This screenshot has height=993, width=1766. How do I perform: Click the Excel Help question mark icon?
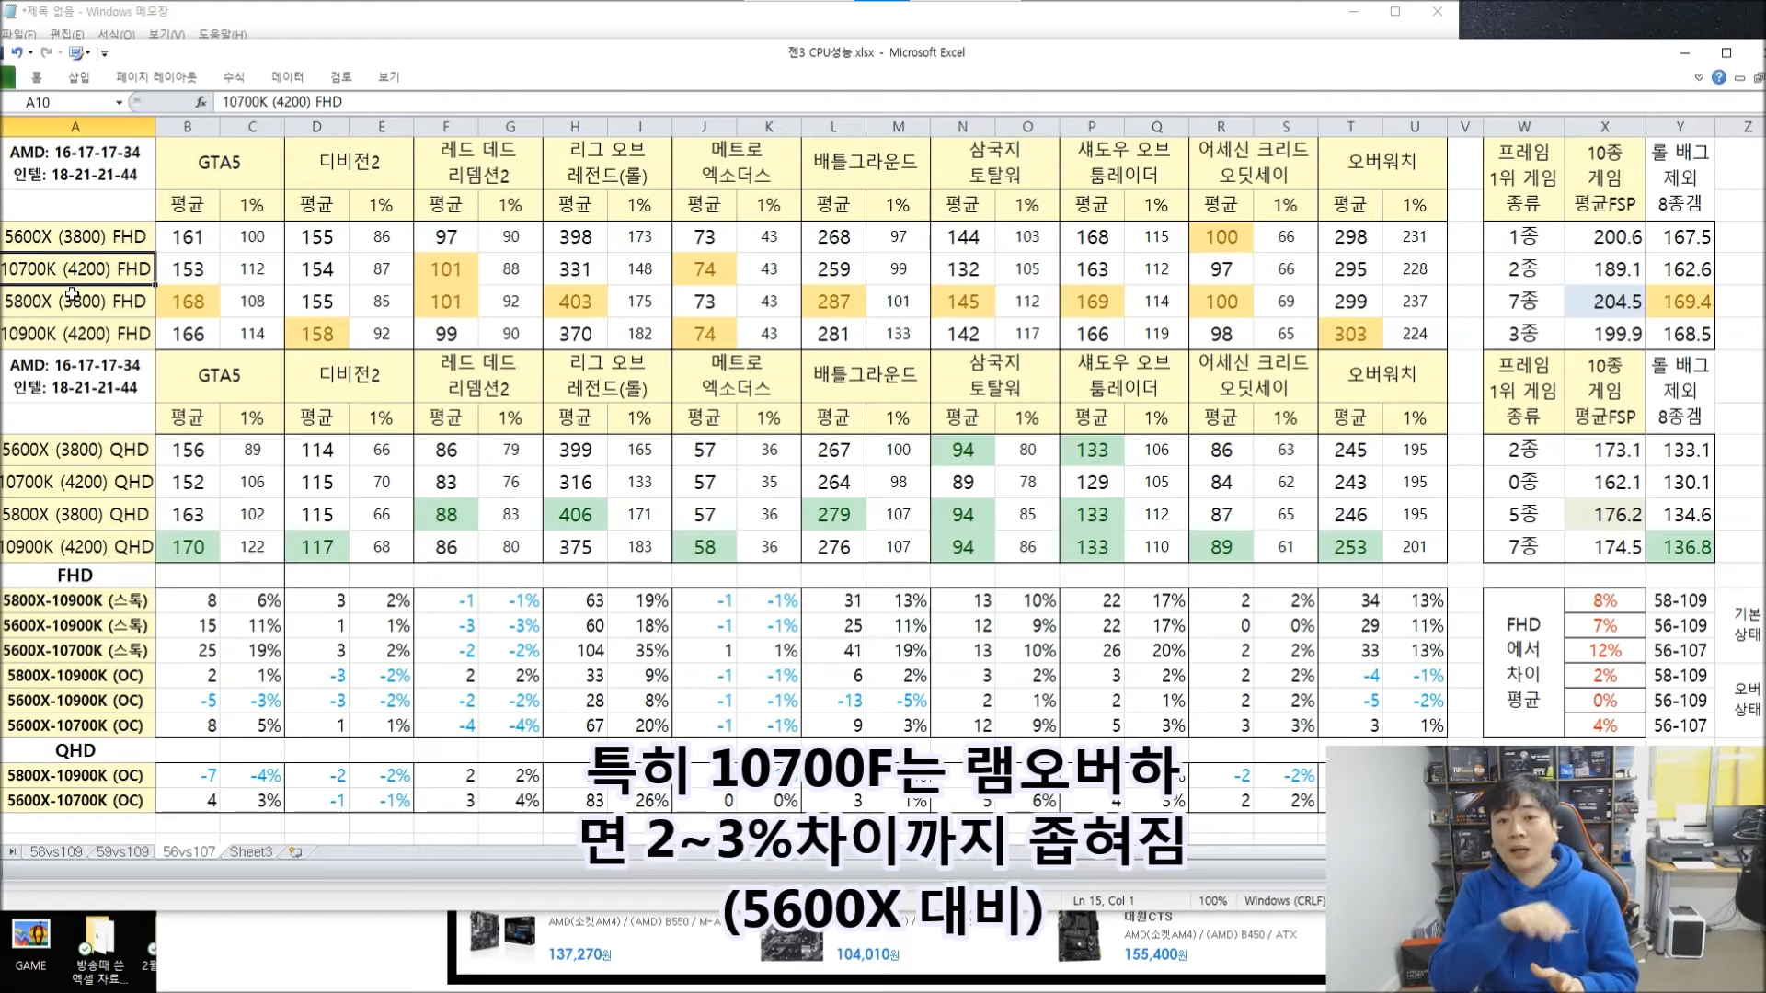[x=1718, y=77]
